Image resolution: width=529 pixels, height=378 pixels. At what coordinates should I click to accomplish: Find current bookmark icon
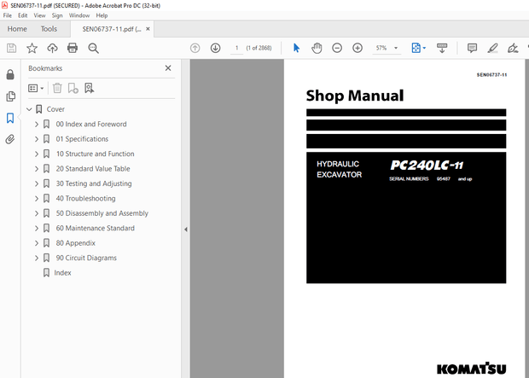tap(89, 88)
